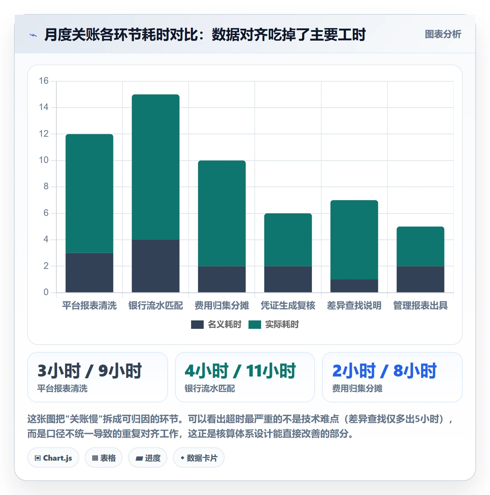
Task: Click the y-axis value 16
Action: 44,81
